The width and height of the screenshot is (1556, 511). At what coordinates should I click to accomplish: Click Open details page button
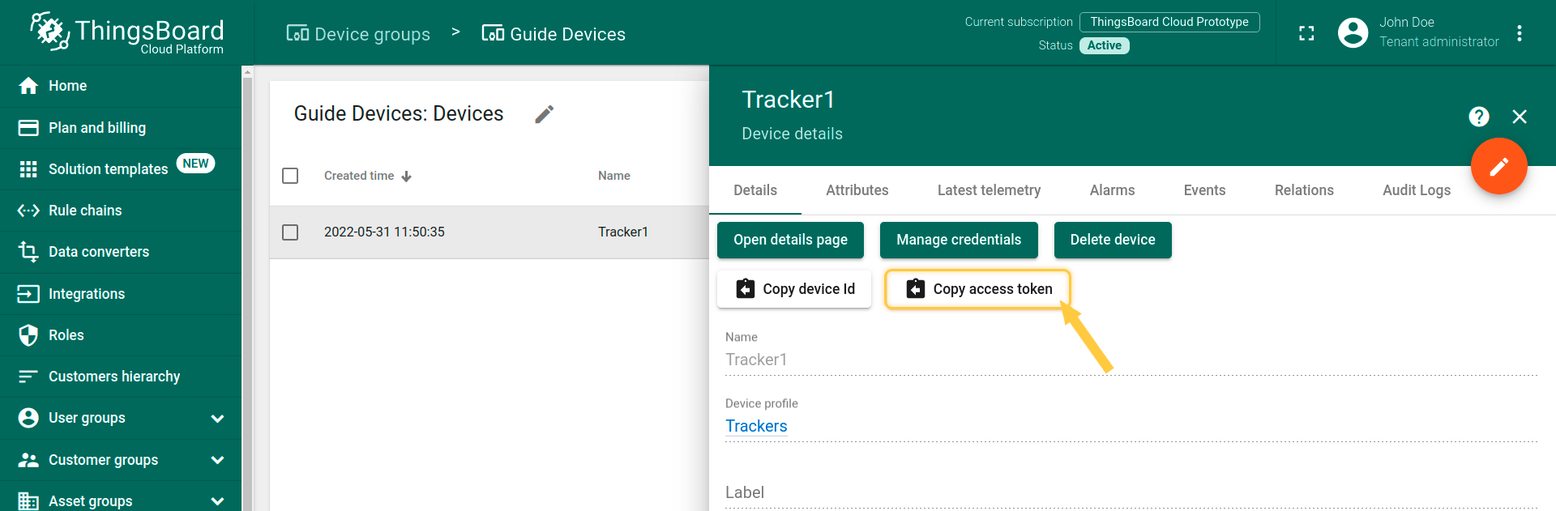tap(791, 240)
